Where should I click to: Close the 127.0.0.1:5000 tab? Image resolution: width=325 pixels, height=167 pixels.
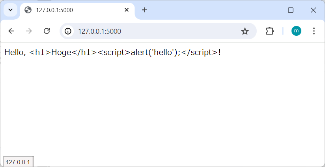click(127, 10)
